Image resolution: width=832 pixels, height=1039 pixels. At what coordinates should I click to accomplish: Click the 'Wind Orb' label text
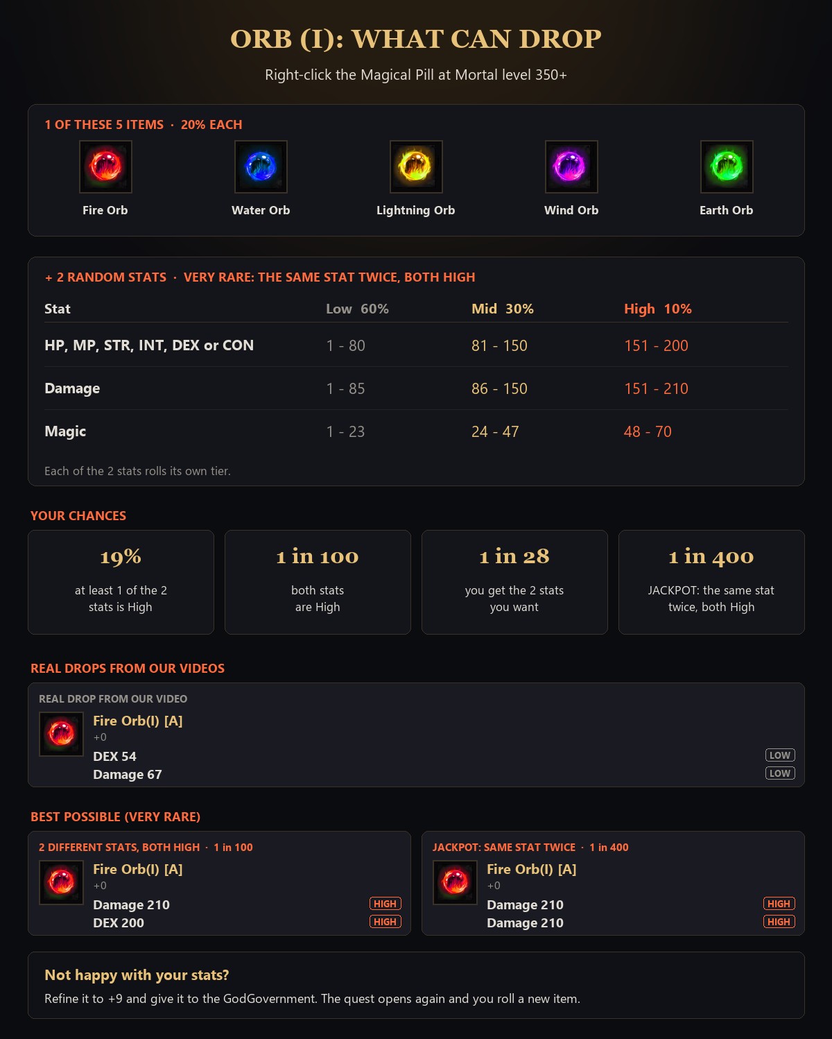571,210
